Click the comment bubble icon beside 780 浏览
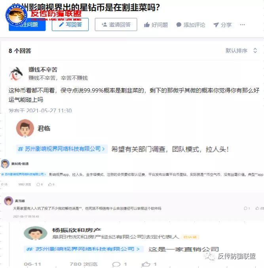Image resolution: width=264 pixels, height=268 pixels. 116,264
